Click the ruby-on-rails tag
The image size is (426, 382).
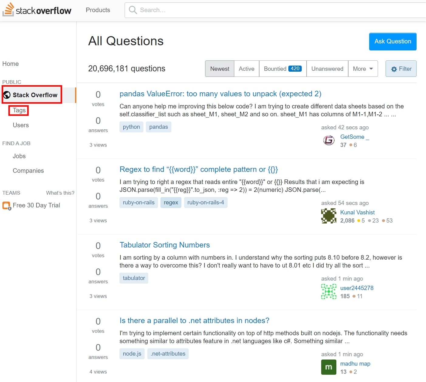click(139, 203)
